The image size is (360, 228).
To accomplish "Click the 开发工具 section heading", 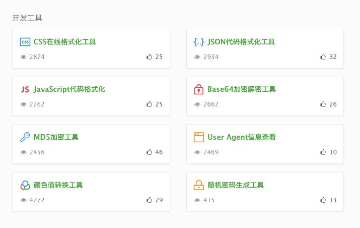I will click(27, 18).
